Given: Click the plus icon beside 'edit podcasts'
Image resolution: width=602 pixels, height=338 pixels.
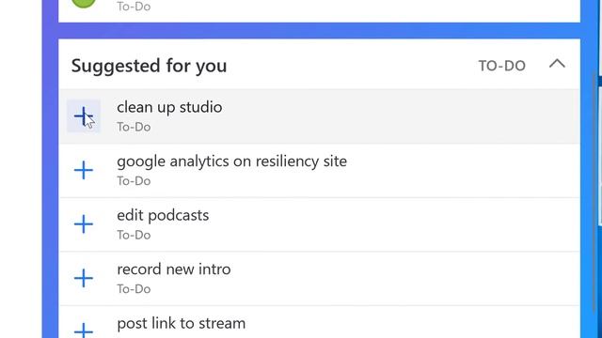Looking at the screenshot, I should coord(84,224).
